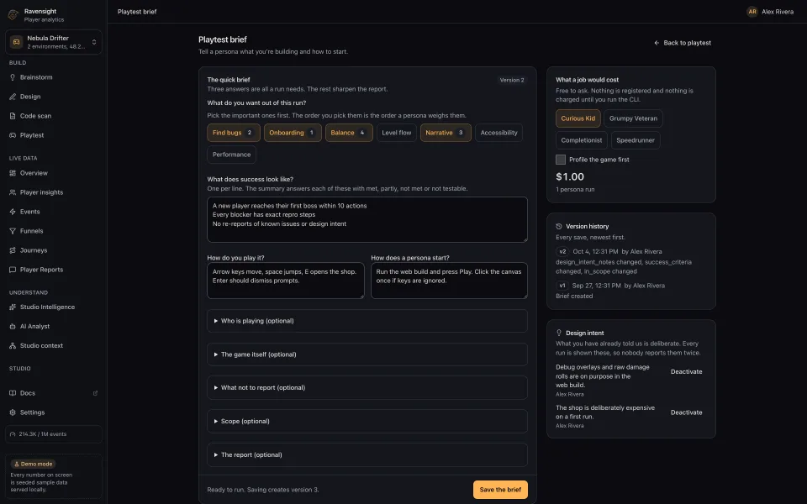Click the back arrow icon near Back to playtest
807x504 pixels.
pos(657,43)
